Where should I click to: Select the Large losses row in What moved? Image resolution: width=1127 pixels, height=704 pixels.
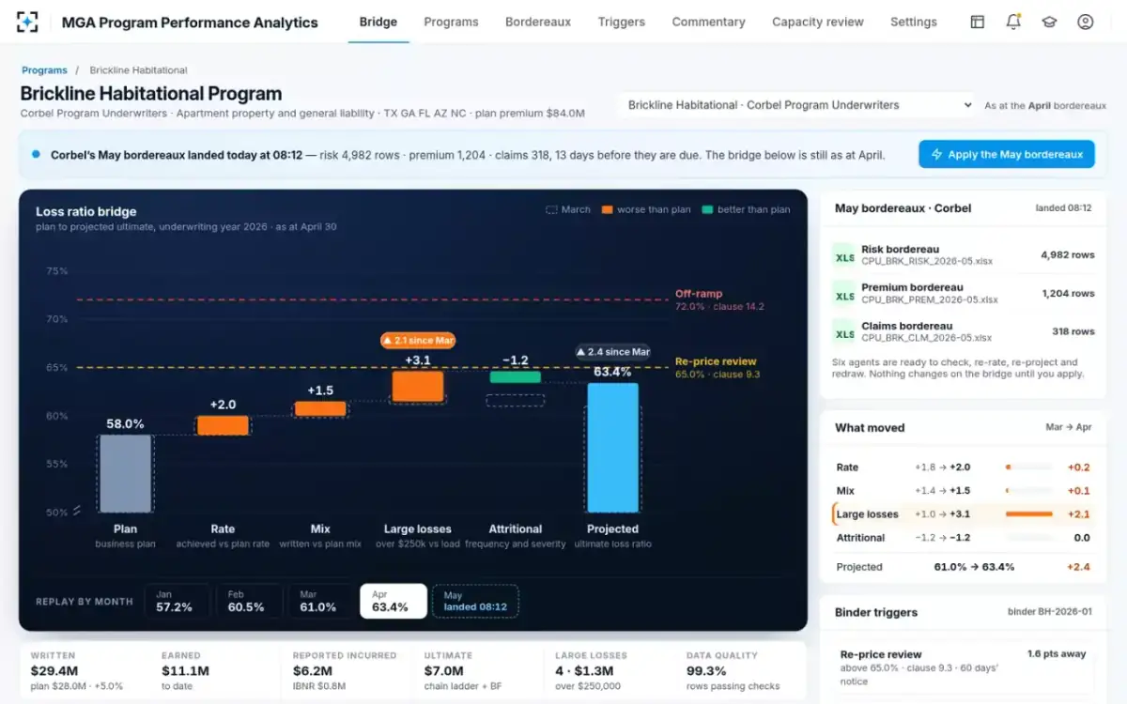pos(963,513)
